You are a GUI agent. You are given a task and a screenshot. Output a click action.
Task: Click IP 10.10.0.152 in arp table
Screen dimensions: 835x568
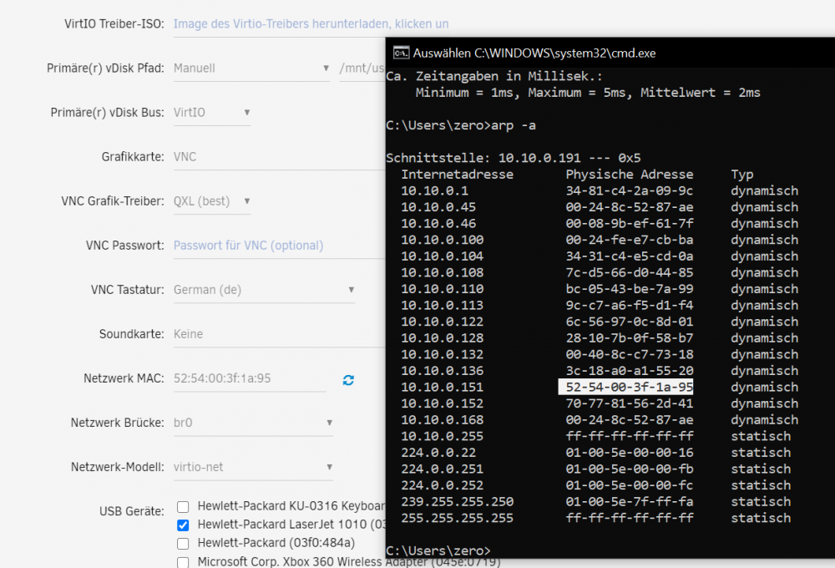coord(442,404)
